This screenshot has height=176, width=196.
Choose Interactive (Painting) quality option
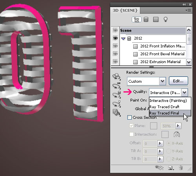coord(170,100)
